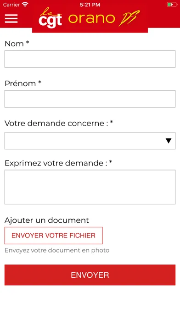Open the Votre demande concerne select box
This screenshot has height=319, width=180.
click(90, 141)
